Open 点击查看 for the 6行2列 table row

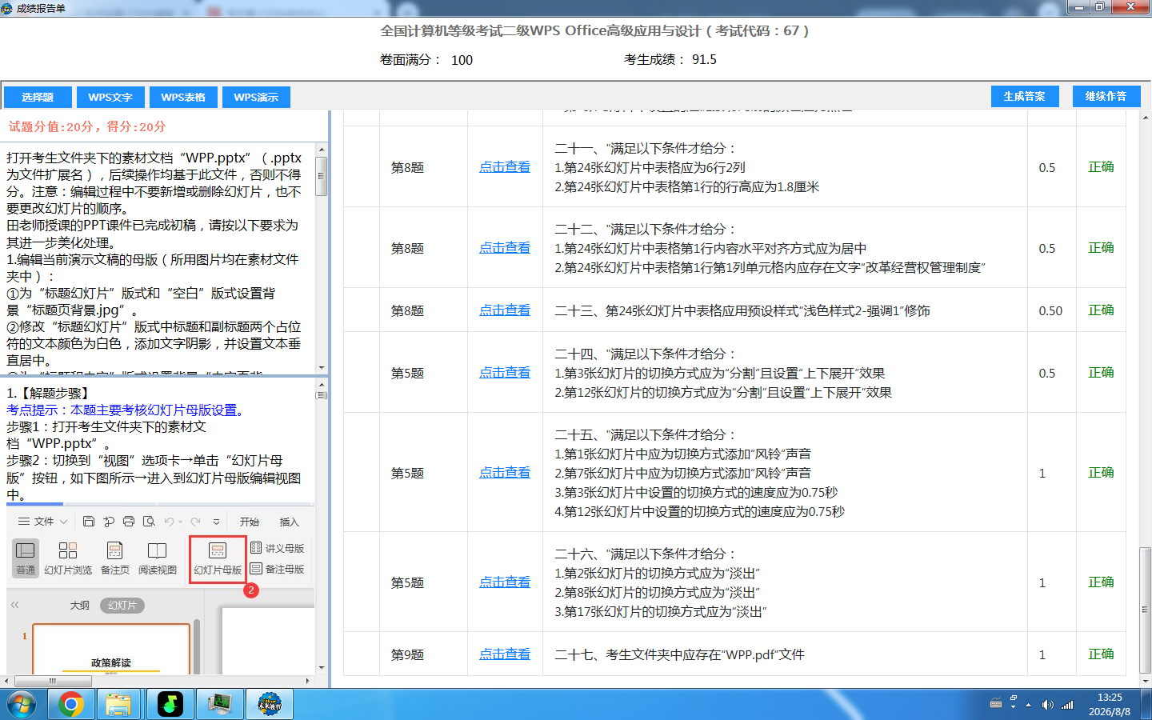click(x=505, y=167)
